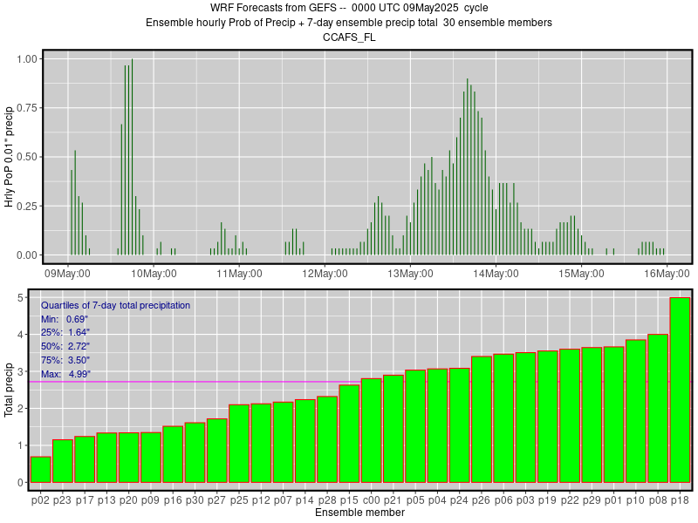Image resolution: width=698 pixels, height=523 pixels.
Task: Click the '0.25' probability axis tick
Action: [27, 206]
